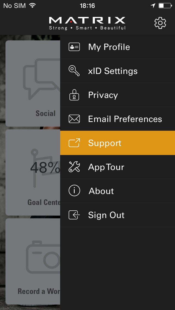Tap the envelope icon for Email Preferences
This screenshot has height=310, width=175.
coord(74,119)
